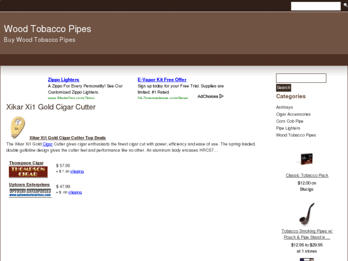Click the Thompson Cigar logo image
The height and width of the screenshot is (261, 348).
point(28,172)
